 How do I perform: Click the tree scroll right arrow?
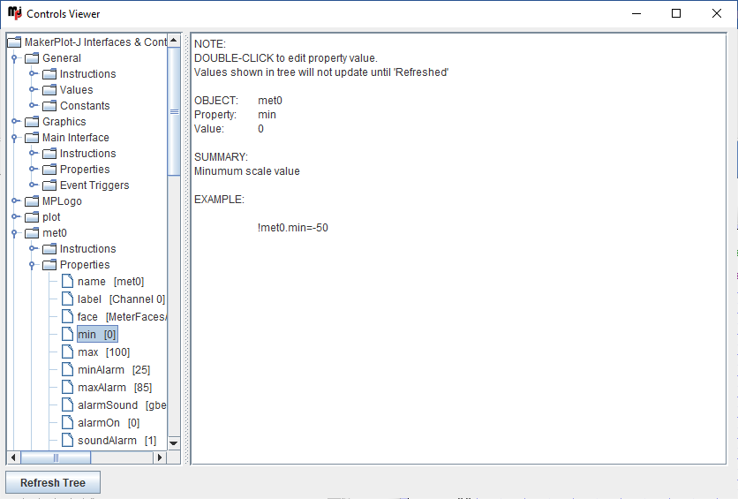click(x=160, y=457)
